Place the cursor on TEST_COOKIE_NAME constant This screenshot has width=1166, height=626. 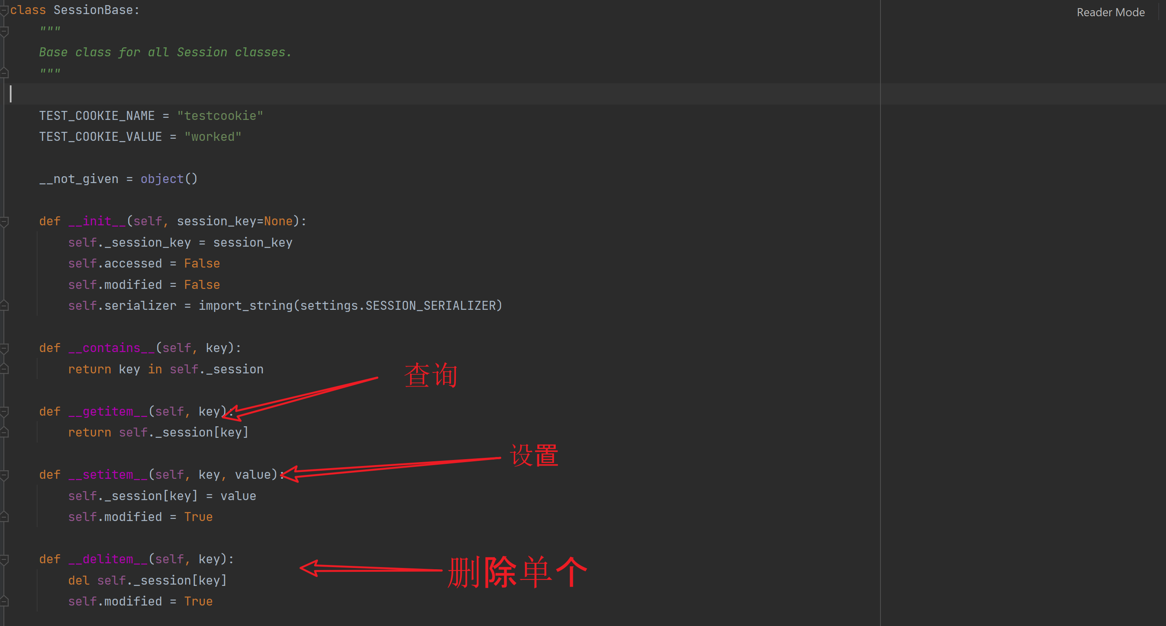coord(96,116)
